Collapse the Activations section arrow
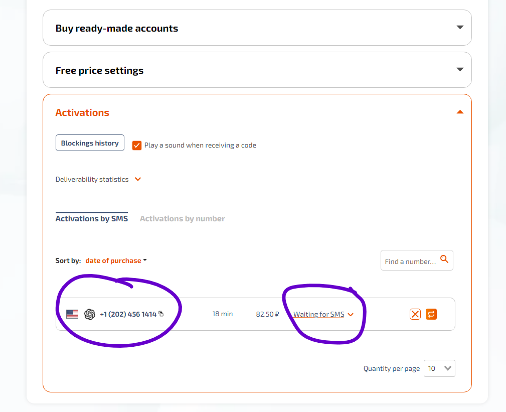Screen dimensions: 506x412 [460, 112]
